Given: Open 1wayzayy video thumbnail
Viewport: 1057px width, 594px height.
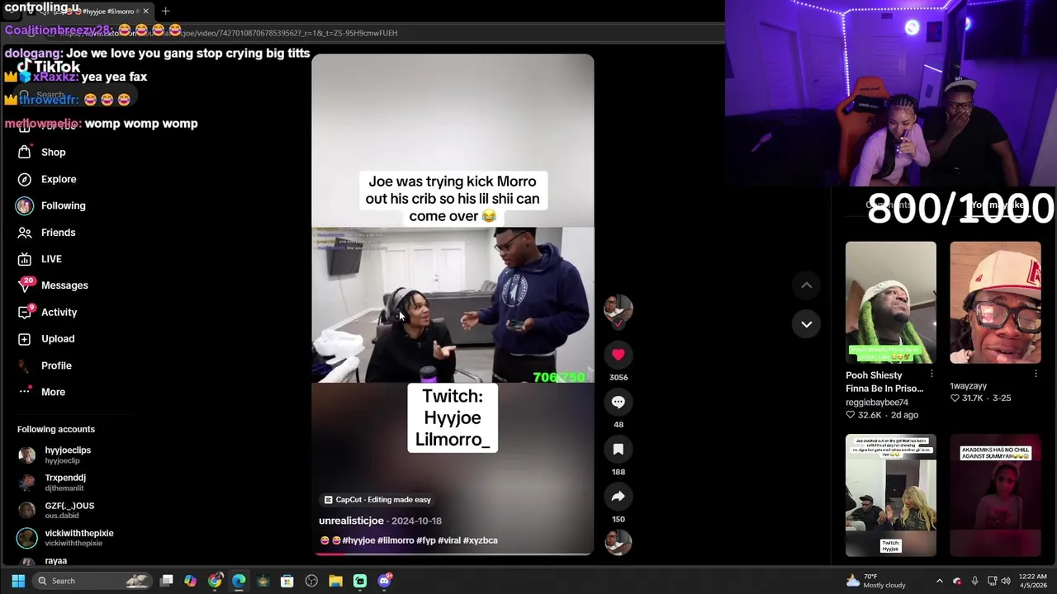Looking at the screenshot, I should point(995,303).
